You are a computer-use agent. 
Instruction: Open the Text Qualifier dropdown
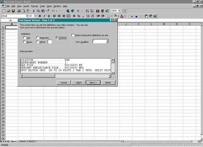[107, 41]
